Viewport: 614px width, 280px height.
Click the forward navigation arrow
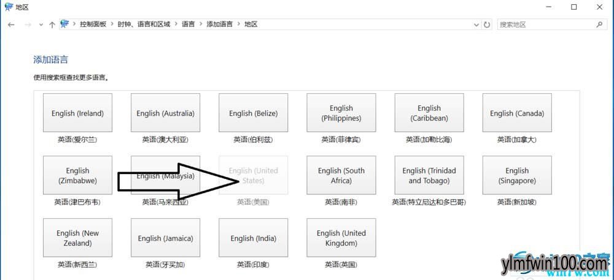pyautogui.click(x=28, y=25)
